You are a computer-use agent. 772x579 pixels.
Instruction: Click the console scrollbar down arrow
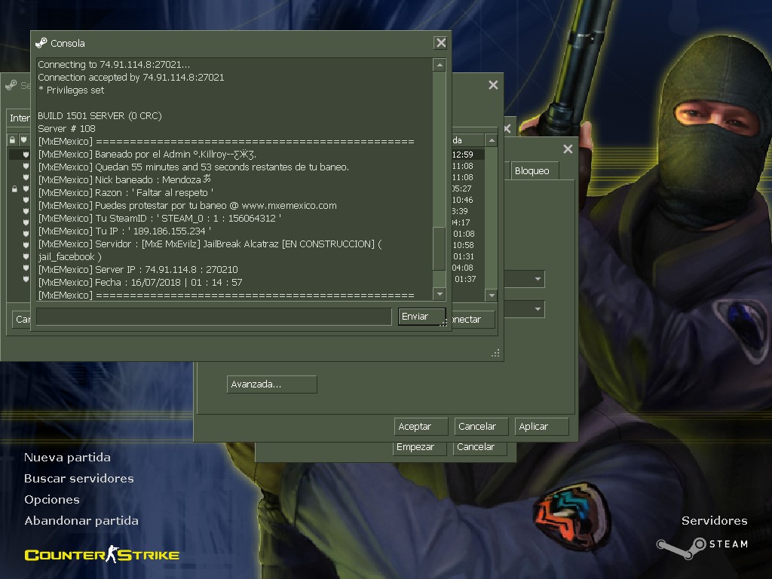440,294
